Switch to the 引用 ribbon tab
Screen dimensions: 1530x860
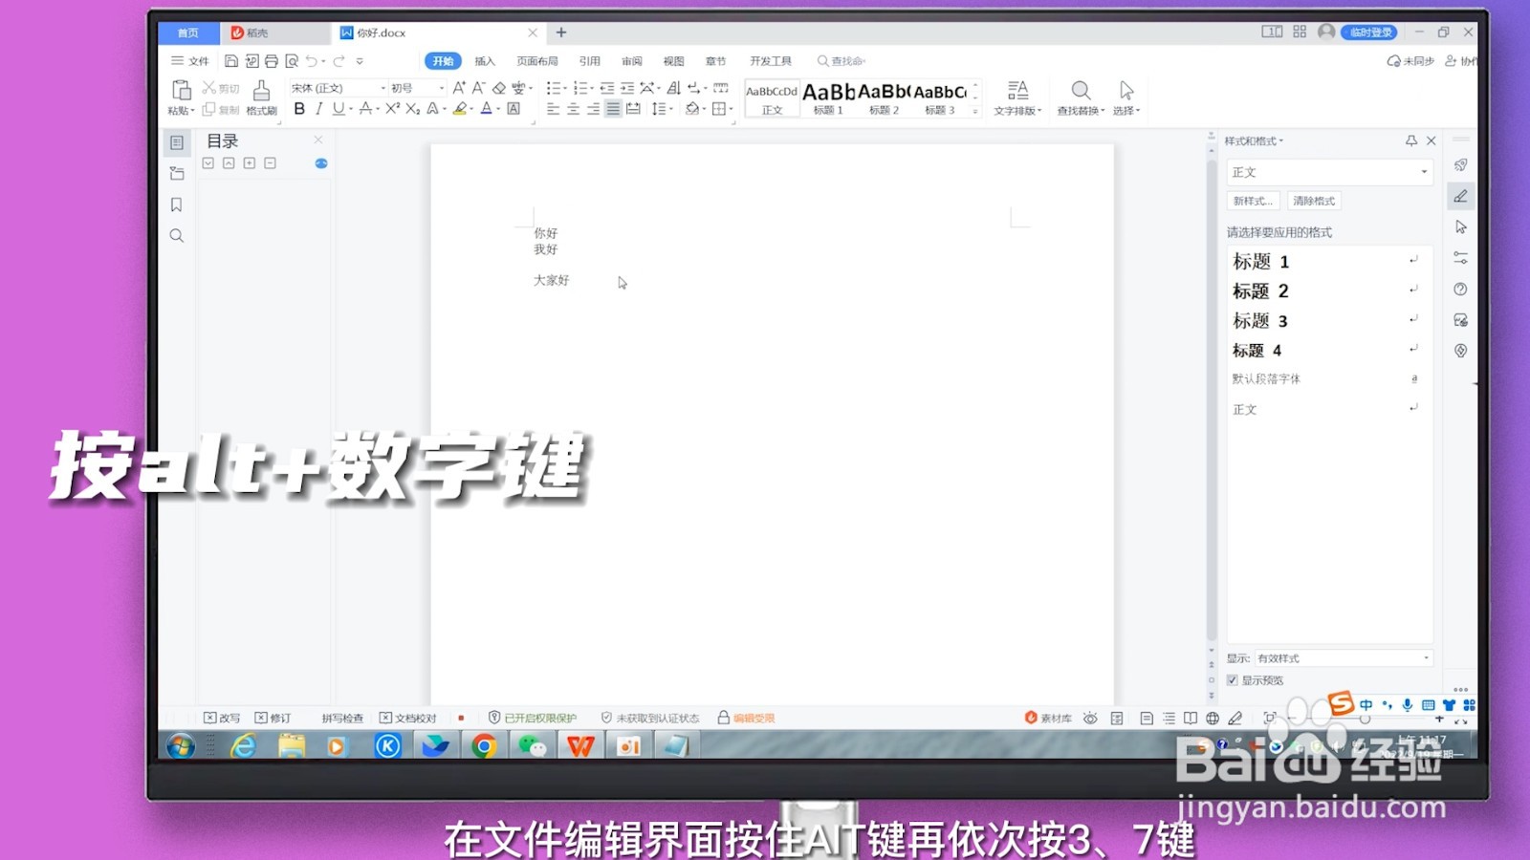tap(589, 61)
